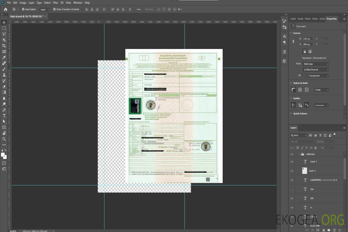The image size is (348, 232).
Task: Uncheck the Auto-Select checkbox
Action: click(23, 9)
